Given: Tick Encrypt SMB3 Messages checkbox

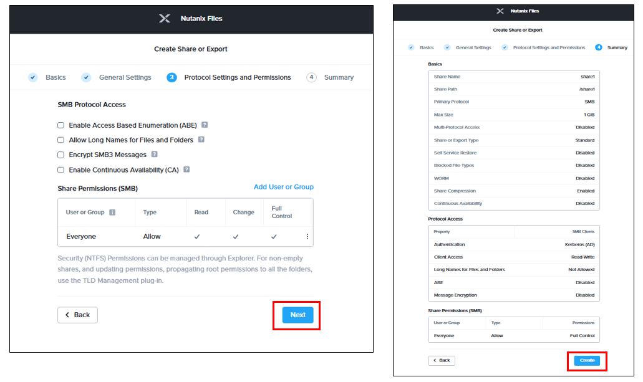Looking at the screenshot, I should (x=60, y=155).
